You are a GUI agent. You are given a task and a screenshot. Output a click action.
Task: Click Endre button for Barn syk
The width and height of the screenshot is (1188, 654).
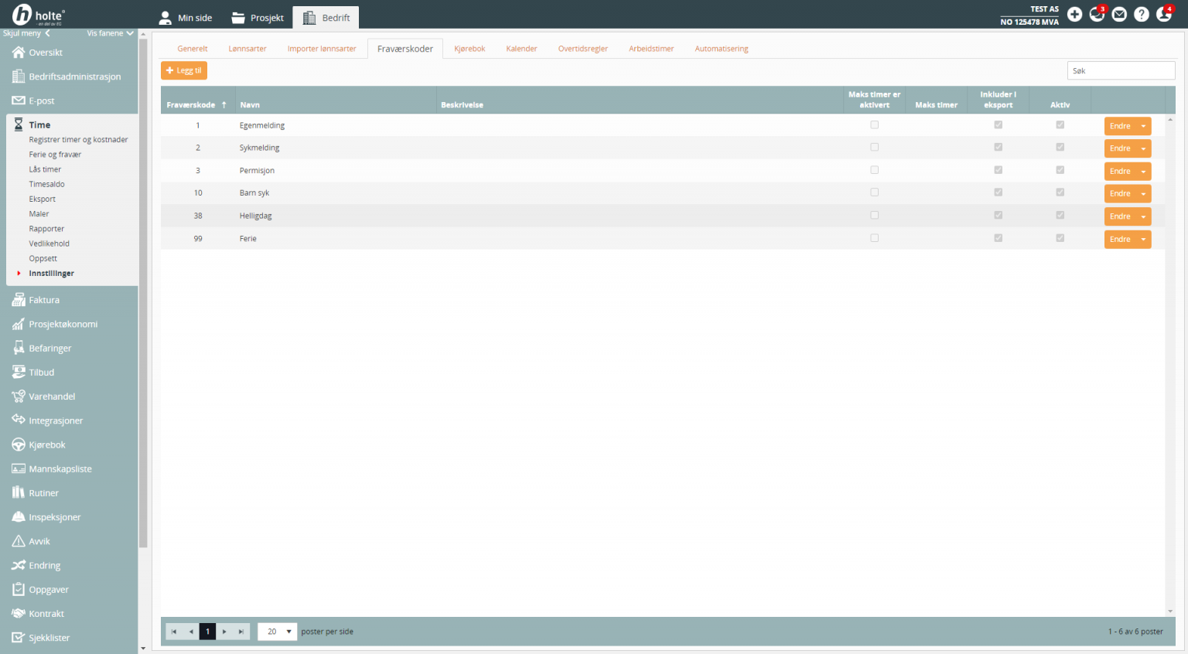point(1119,194)
